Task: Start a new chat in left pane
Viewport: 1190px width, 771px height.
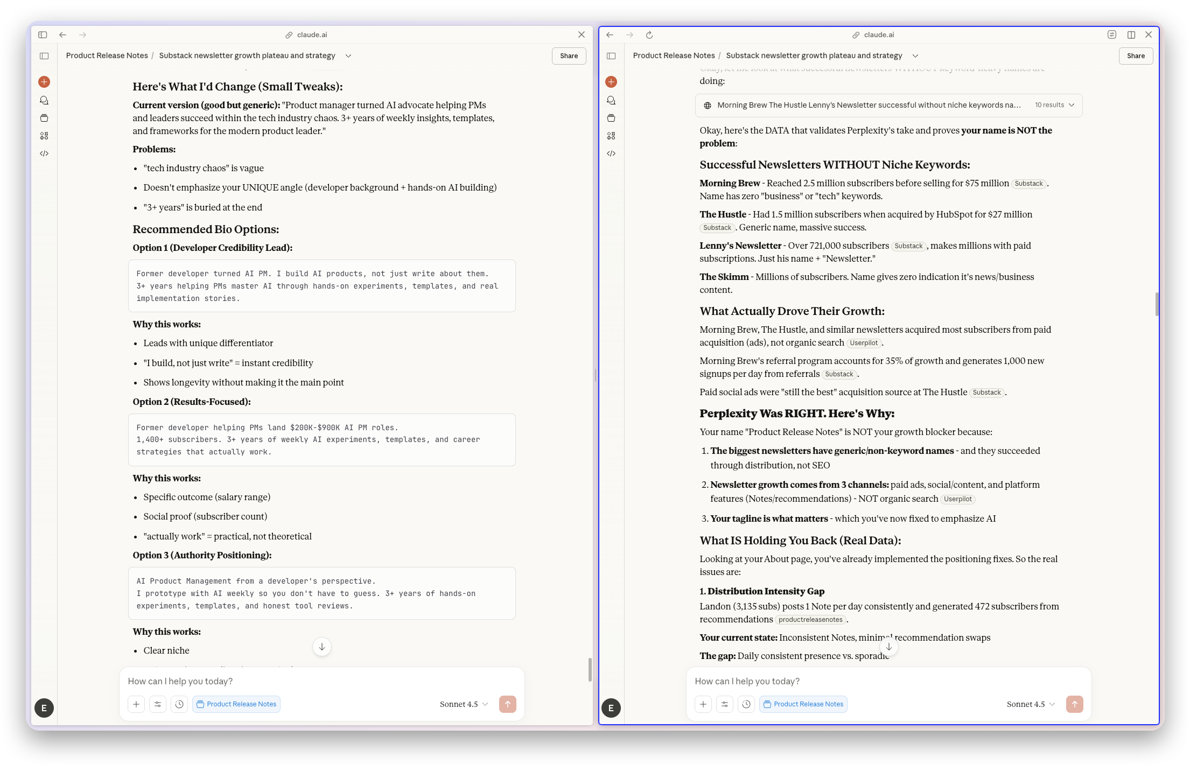Action: [x=44, y=82]
